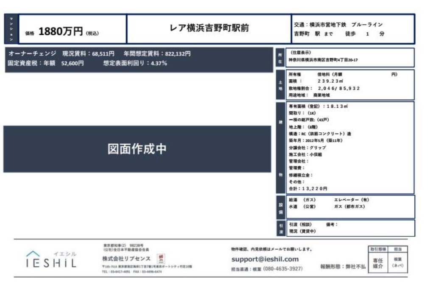Click the 交通 transit info box
Screen dimensions: 428x290
pyautogui.click(x=352, y=29)
